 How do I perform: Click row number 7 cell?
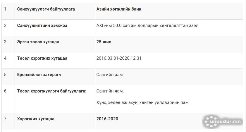(x=5, y=119)
